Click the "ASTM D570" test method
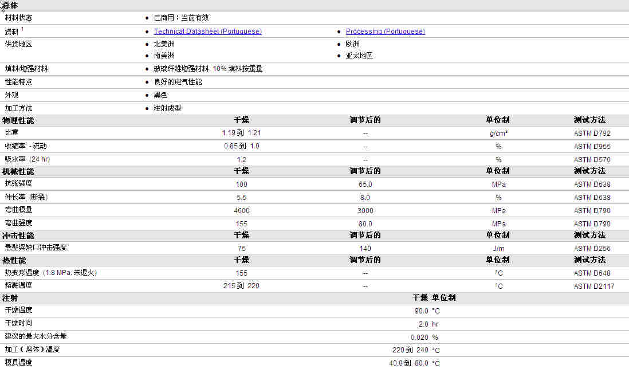629x369 pixels. 592,160
